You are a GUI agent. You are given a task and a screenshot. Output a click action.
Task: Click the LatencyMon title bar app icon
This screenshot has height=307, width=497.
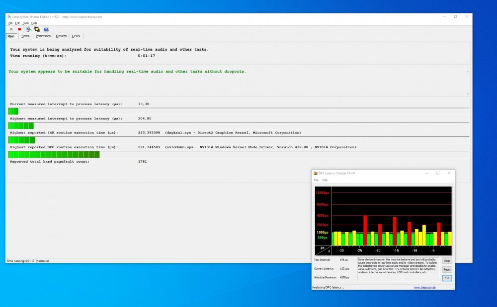coord(9,17)
